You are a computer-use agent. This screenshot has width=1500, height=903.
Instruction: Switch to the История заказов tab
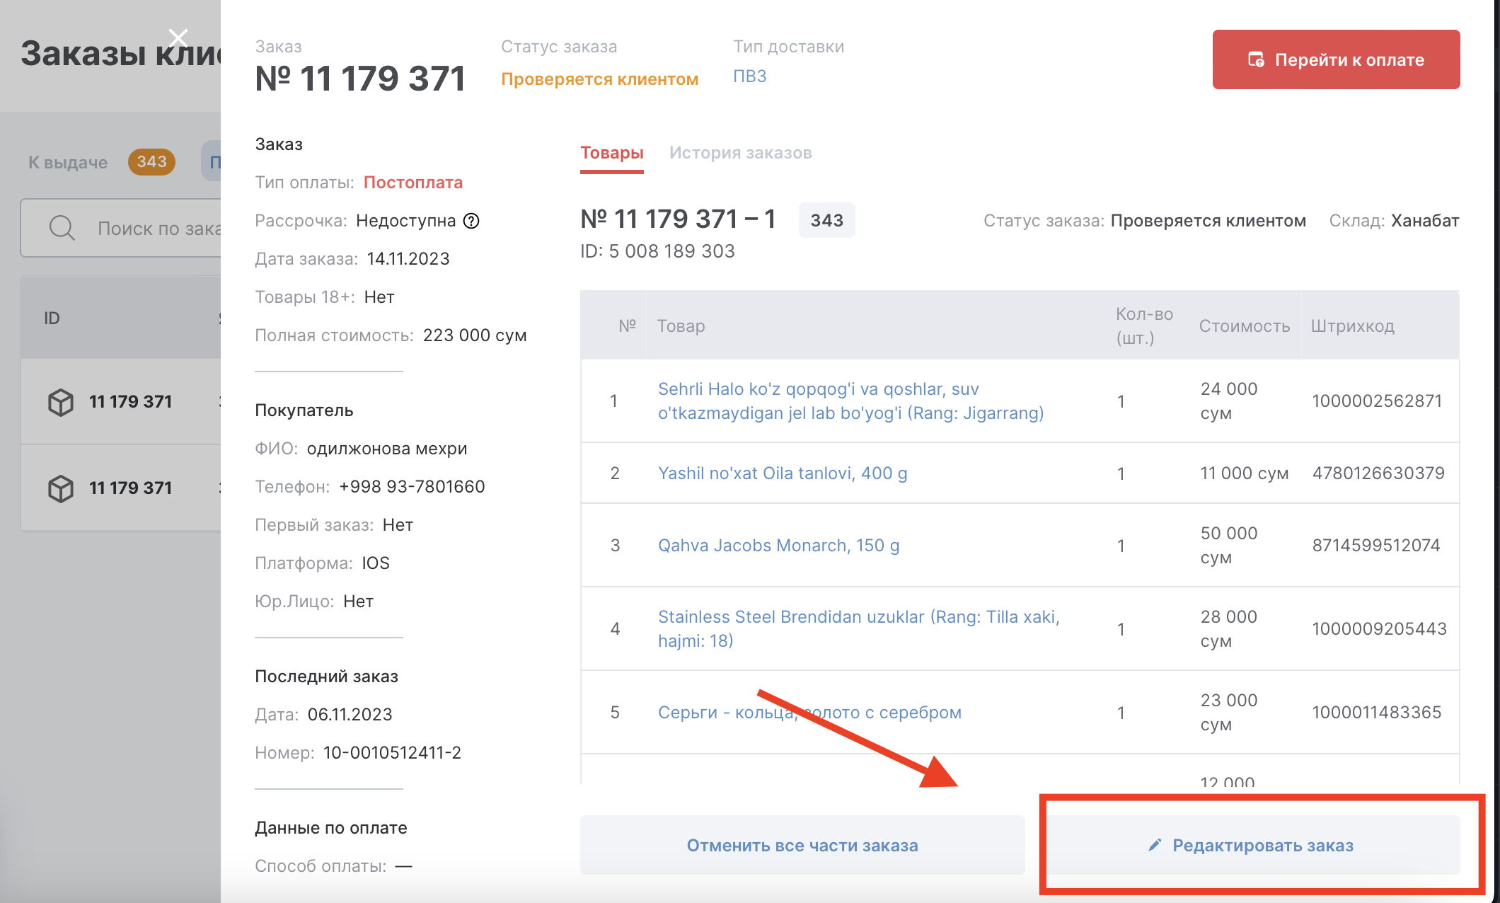click(x=740, y=153)
